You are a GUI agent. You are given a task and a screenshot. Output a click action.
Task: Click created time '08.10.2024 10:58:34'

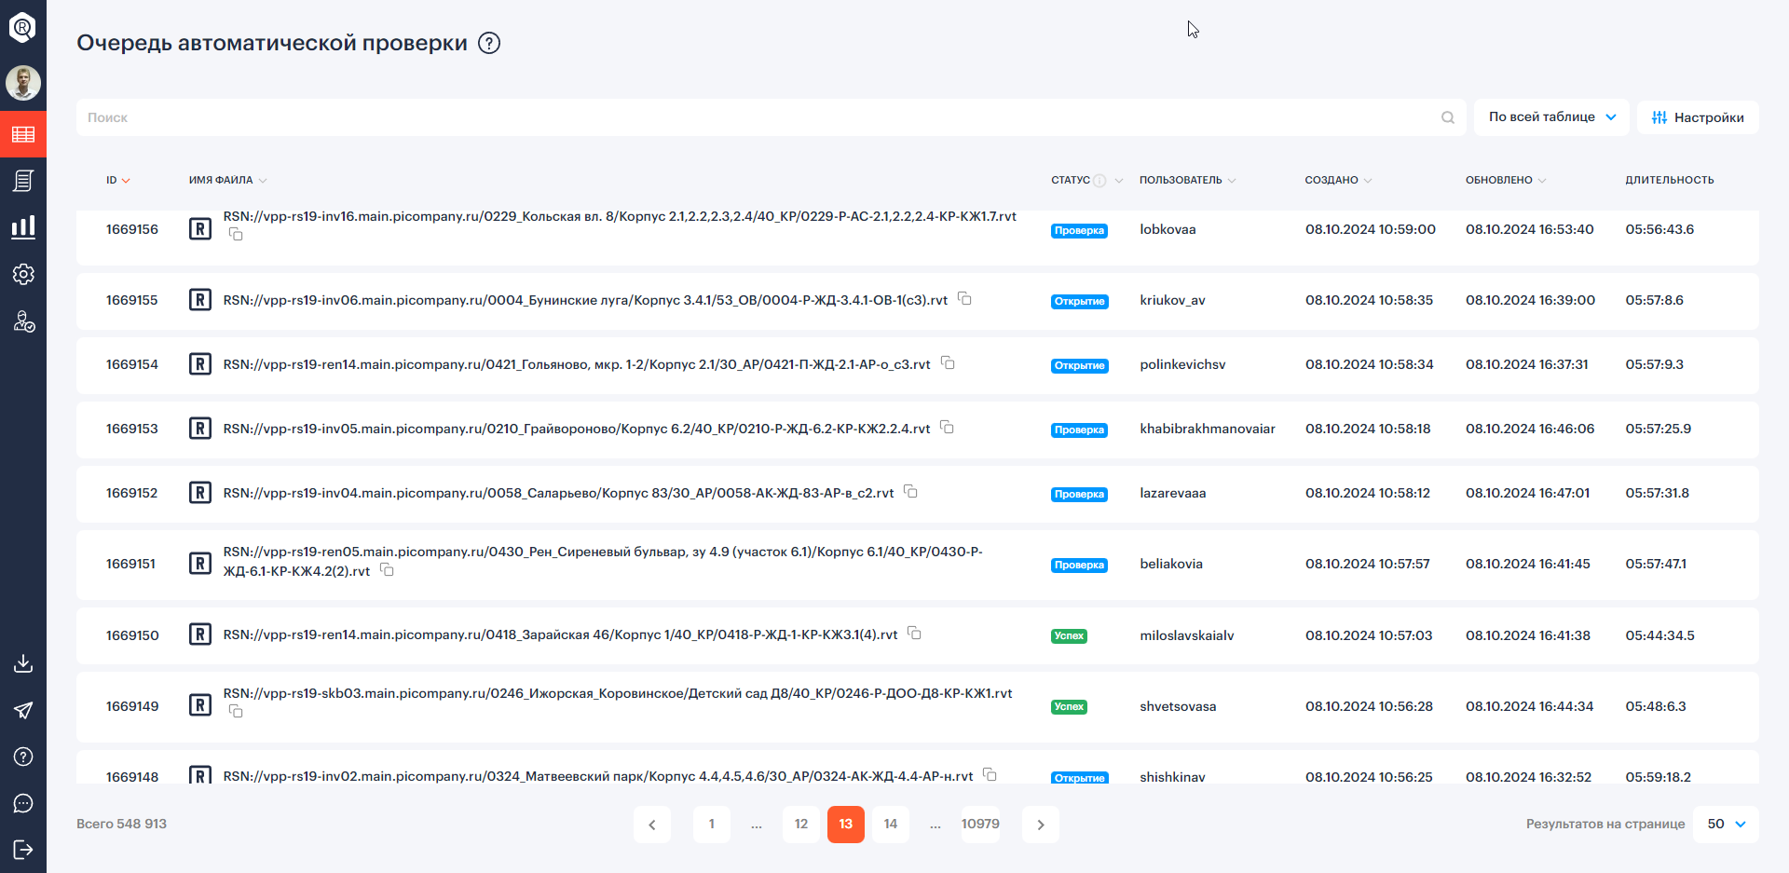coord(1370,364)
